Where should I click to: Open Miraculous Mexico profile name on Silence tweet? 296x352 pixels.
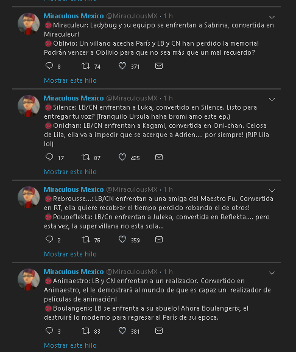pos(74,98)
